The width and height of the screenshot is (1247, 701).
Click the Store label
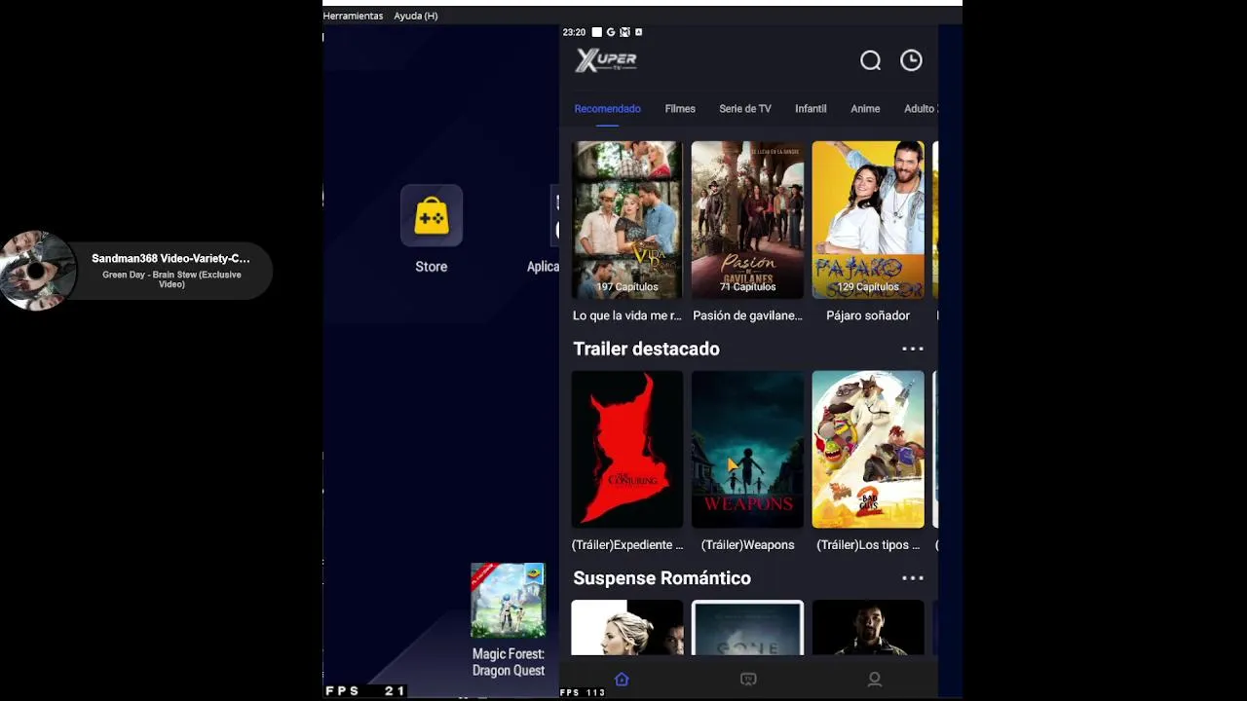tap(432, 267)
